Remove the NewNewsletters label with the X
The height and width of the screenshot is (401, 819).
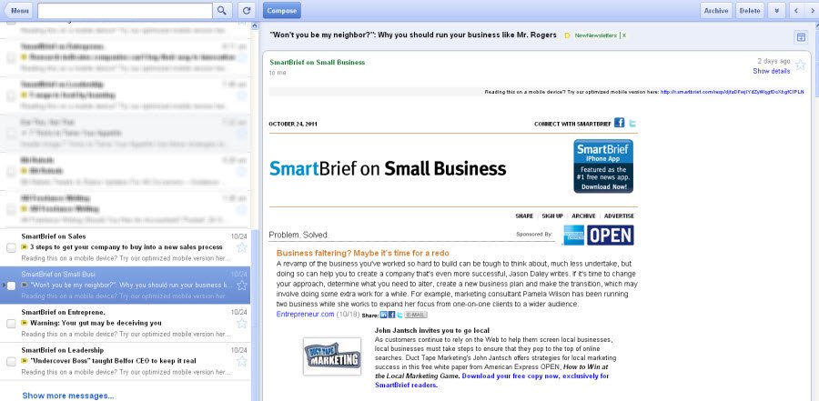[x=623, y=35]
